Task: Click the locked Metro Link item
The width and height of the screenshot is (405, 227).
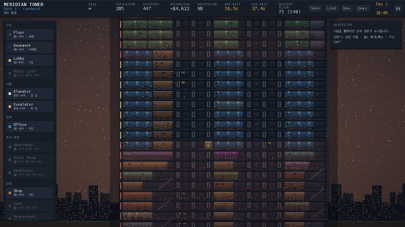Action: 30,73
